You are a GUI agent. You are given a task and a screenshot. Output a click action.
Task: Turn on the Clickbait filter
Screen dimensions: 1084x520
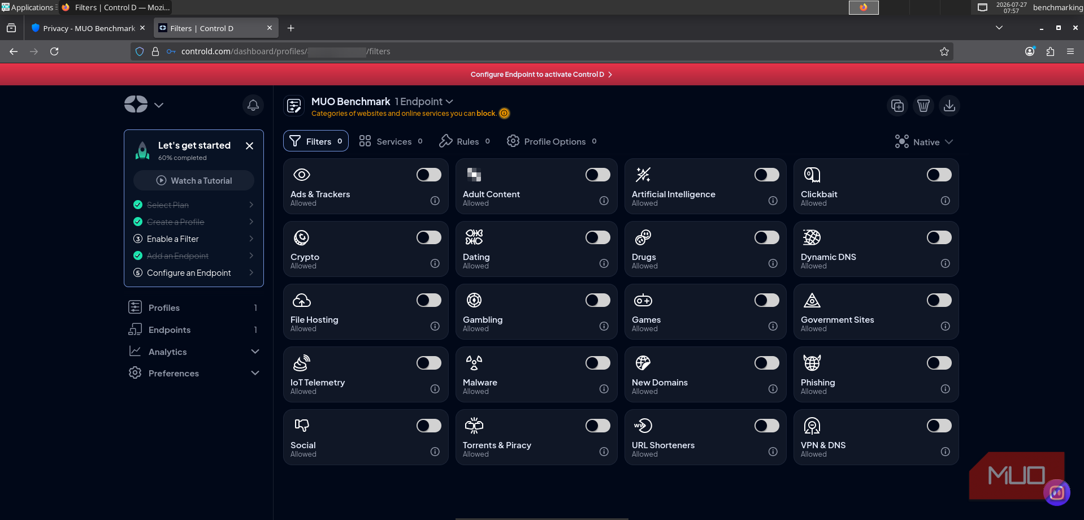[x=939, y=175]
